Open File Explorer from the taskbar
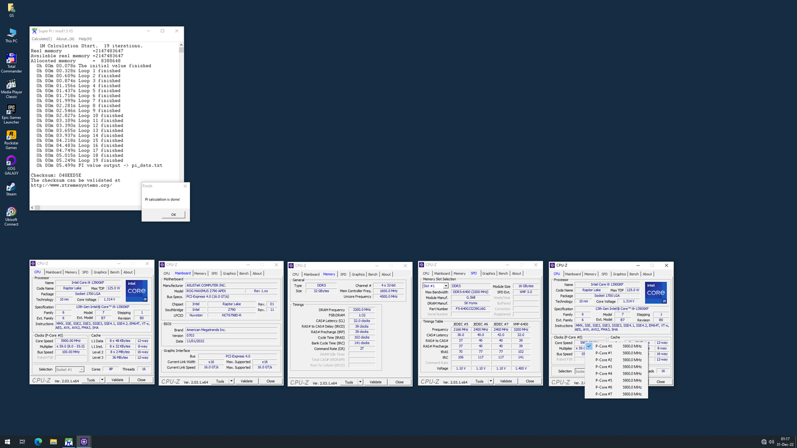The image size is (797, 448). (54, 442)
